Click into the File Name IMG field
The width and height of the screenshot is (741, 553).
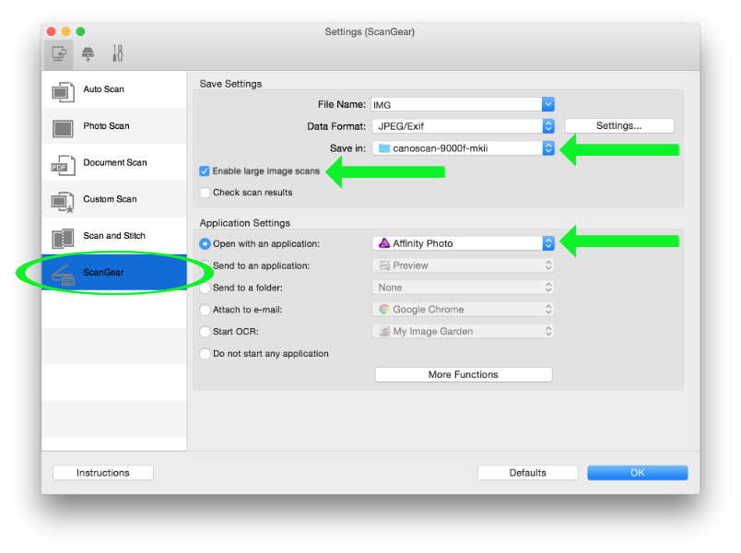[456, 104]
